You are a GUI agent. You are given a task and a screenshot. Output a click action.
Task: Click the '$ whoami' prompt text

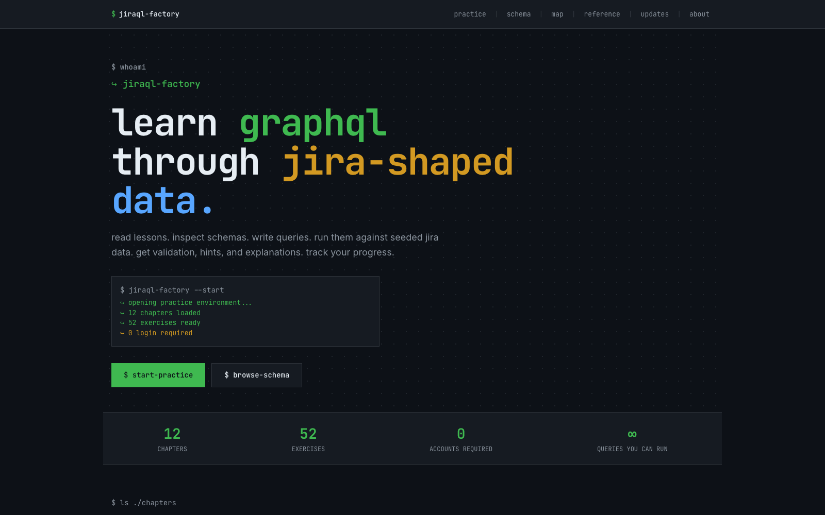tap(128, 67)
